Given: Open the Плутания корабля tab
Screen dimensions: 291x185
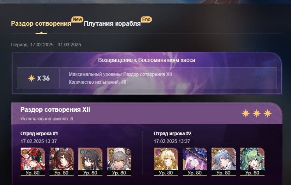Looking at the screenshot, I should (x=112, y=24).
